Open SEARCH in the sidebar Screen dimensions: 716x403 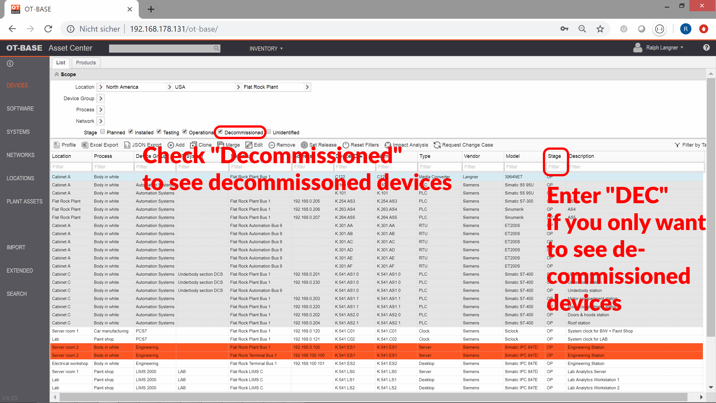click(17, 294)
